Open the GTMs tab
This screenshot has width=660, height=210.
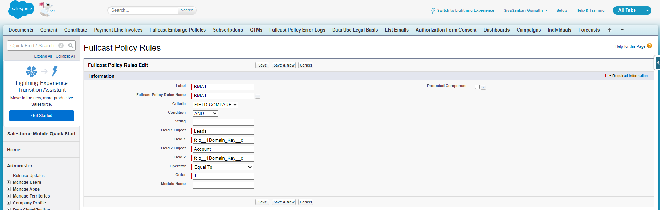click(x=256, y=30)
